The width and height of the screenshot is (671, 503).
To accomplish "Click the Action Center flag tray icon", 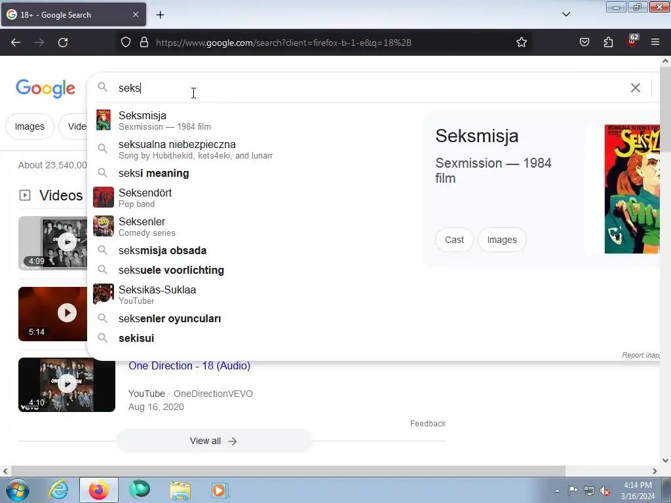I will (573, 490).
